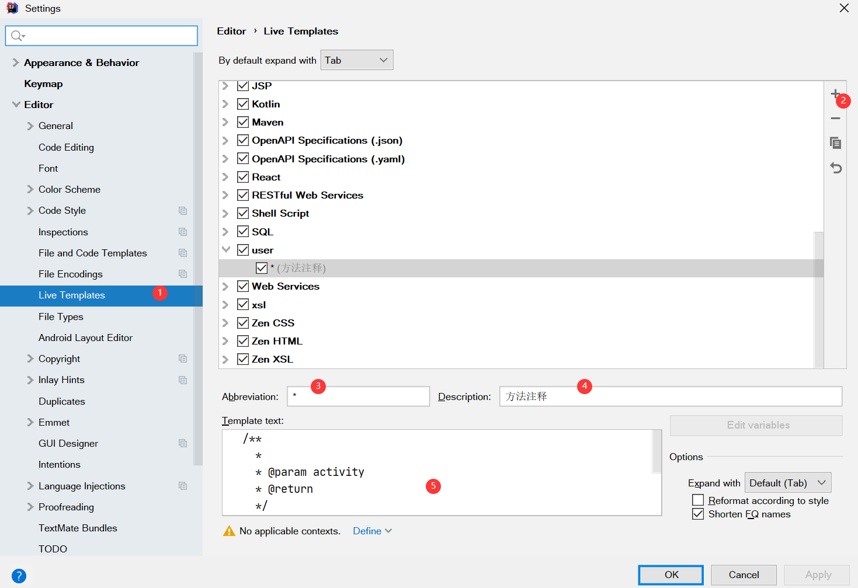
Task: Click the warning triangle near No applicable contexts
Action: [x=230, y=531]
